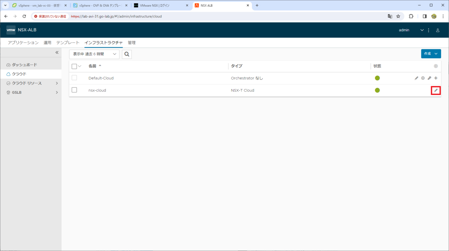Collapse the left sidebar with double chevron
The width and height of the screenshot is (449, 251).
click(57, 53)
